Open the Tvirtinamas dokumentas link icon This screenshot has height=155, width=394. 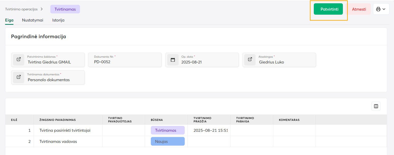pyautogui.click(x=18, y=77)
